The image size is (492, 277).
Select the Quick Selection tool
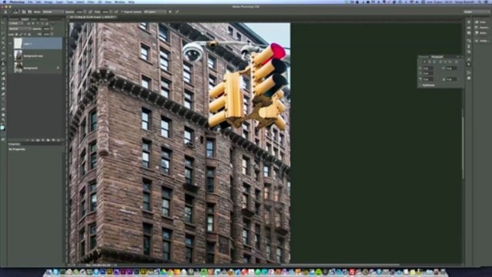coord(3,38)
